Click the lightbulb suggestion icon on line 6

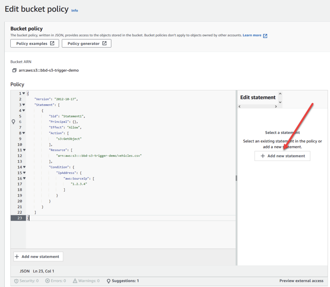click(14, 122)
